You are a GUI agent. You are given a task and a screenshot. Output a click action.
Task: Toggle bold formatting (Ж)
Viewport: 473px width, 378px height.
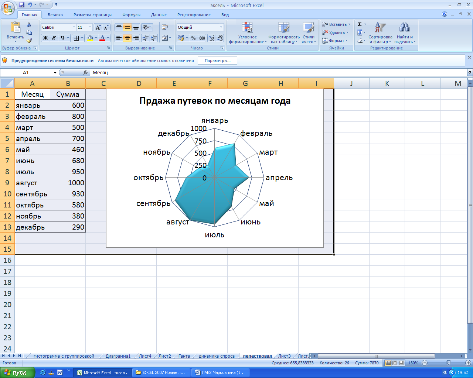[45, 38]
